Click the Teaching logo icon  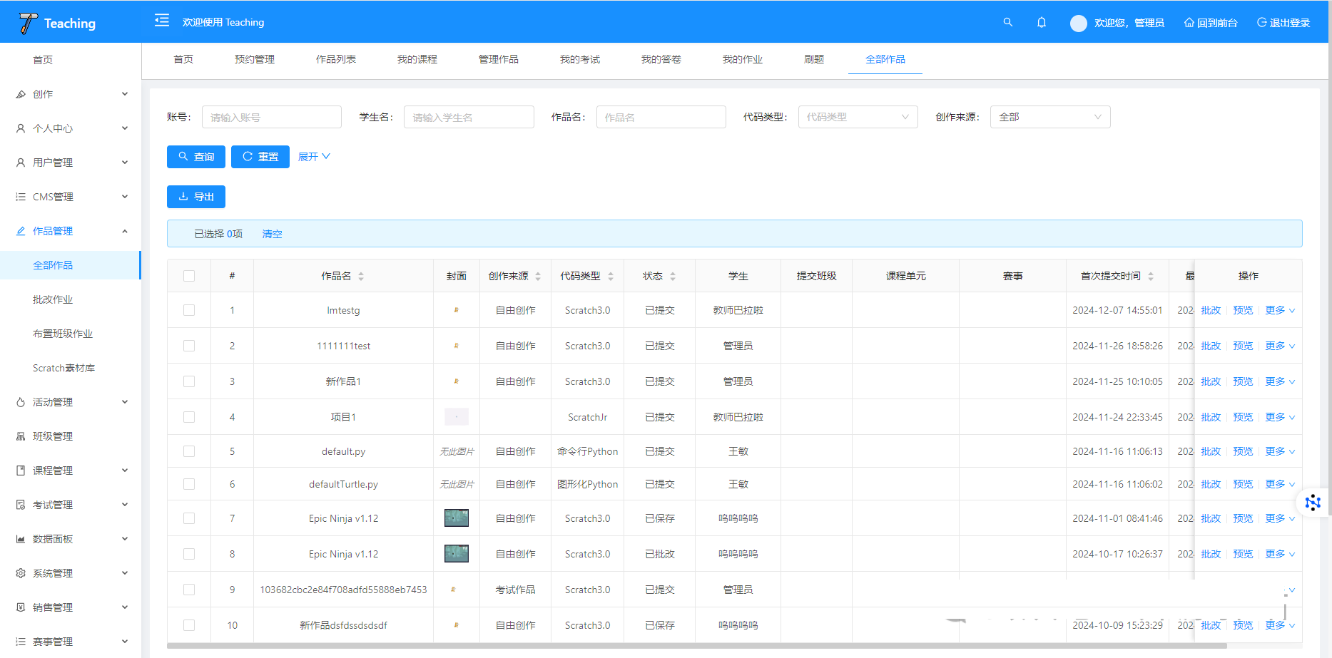28,23
